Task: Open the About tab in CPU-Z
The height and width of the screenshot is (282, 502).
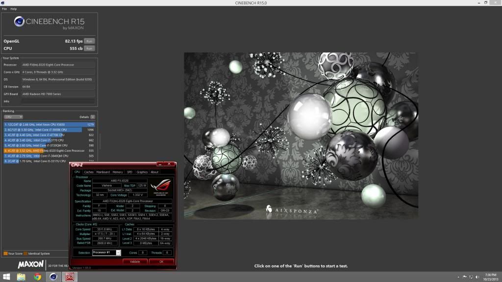Action: [x=154, y=172]
